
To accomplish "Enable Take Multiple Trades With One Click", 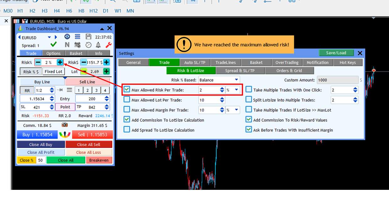I will 249,90.
